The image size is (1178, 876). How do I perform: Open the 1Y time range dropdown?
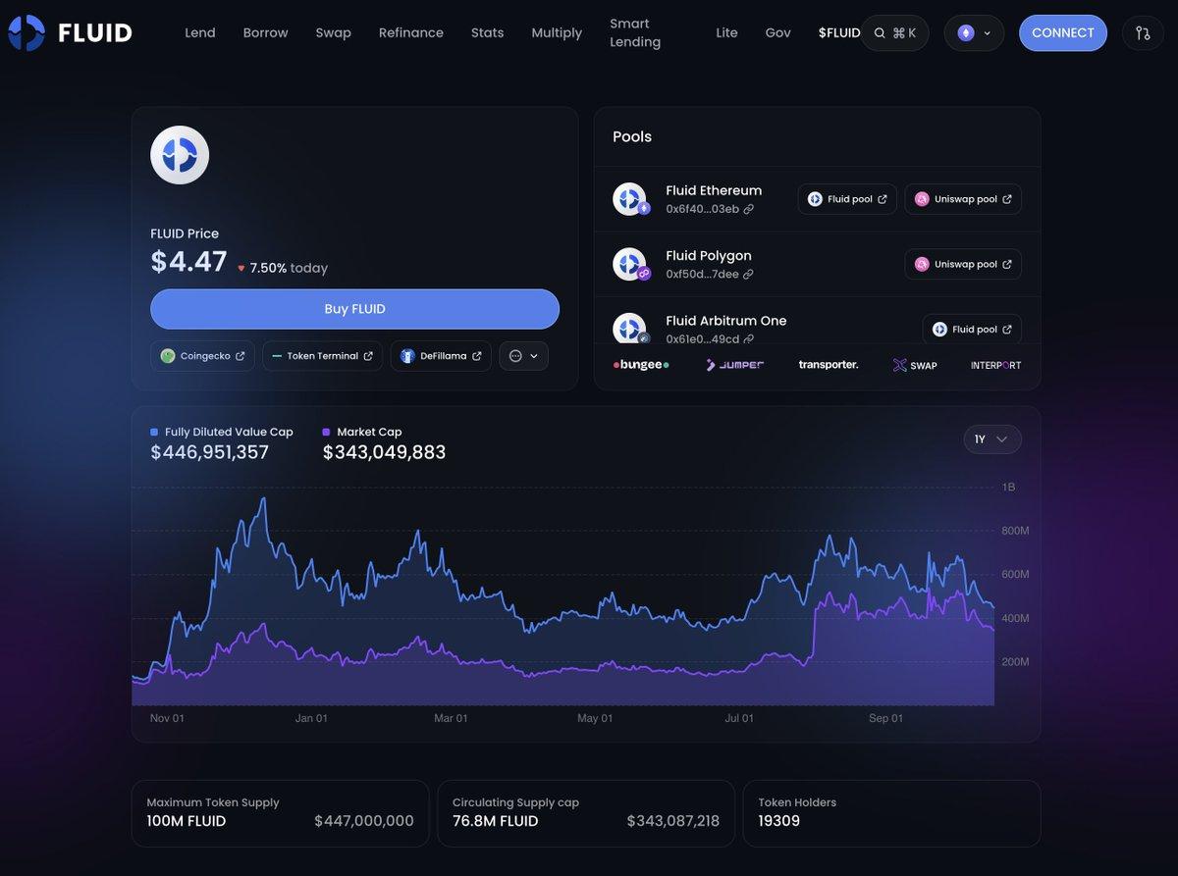point(992,439)
